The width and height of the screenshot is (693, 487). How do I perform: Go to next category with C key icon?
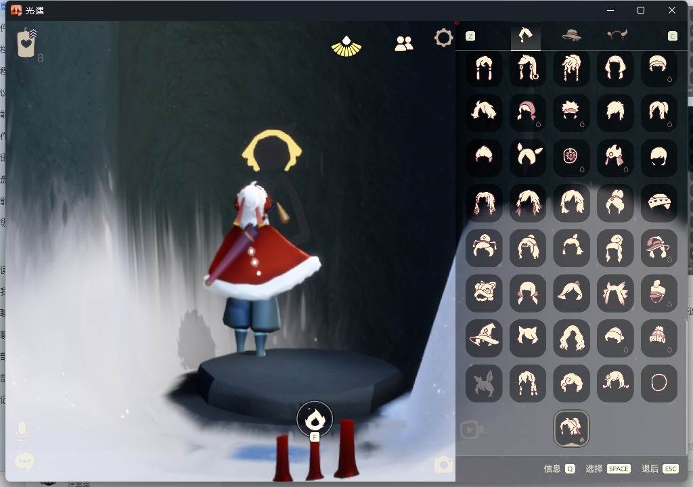[672, 36]
